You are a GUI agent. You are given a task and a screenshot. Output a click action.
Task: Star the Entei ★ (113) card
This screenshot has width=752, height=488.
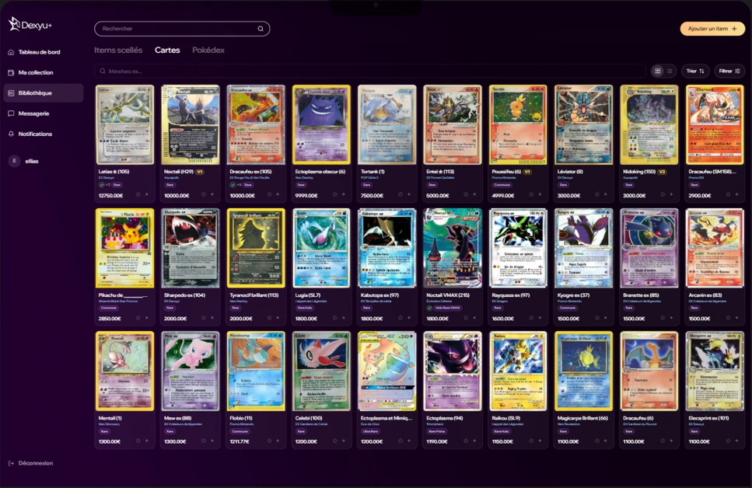coord(466,194)
